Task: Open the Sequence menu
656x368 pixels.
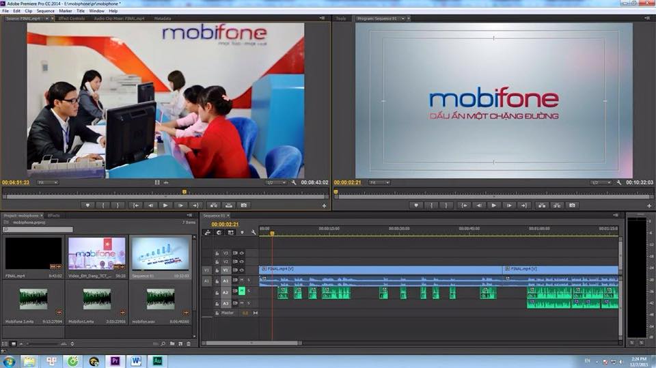Action: (46, 11)
